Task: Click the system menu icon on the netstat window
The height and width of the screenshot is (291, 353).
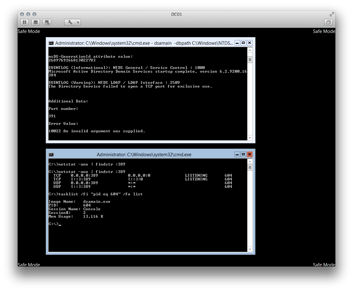Action: 51,154
